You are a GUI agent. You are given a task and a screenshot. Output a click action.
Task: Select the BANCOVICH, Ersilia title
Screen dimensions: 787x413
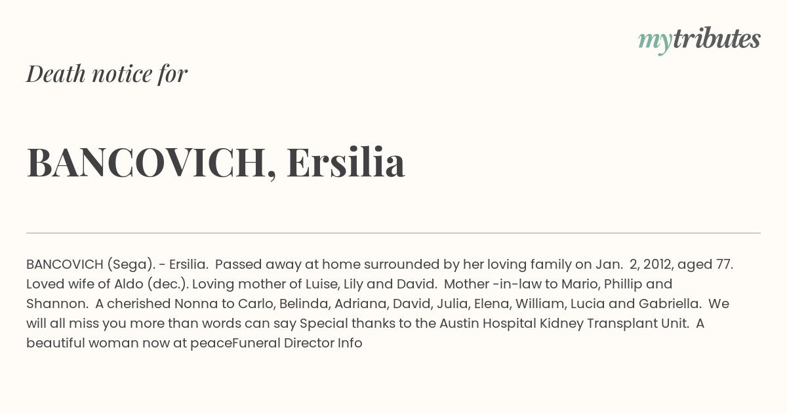tap(216, 162)
